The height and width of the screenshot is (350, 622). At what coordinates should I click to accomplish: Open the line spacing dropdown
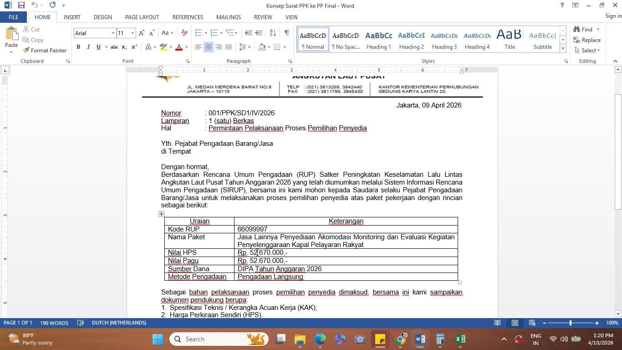coord(245,47)
